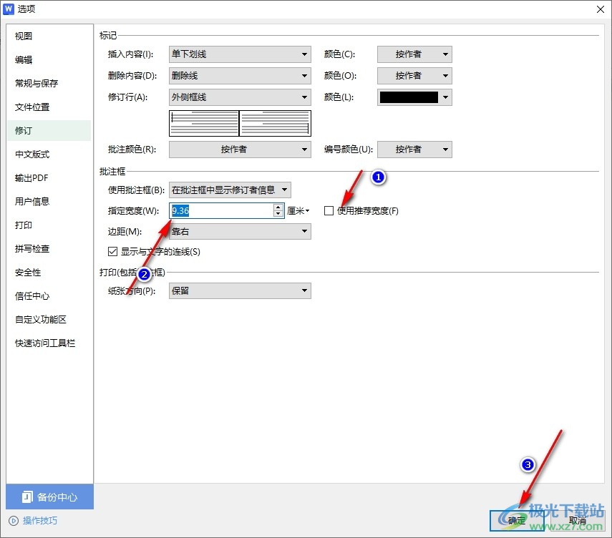Open 纸张方向 dropdown showing 保留
This screenshot has width=612, height=538.
coord(240,290)
